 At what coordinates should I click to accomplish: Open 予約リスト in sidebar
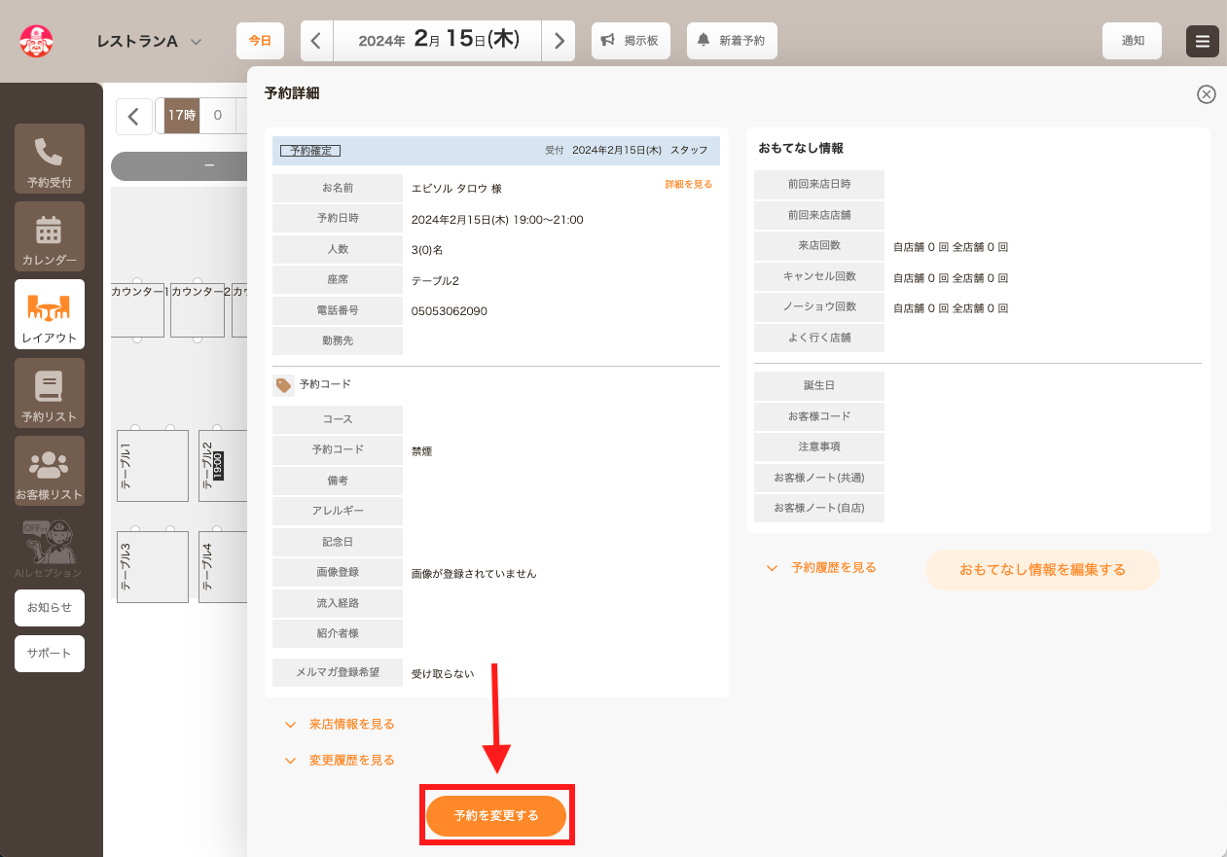(x=50, y=393)
